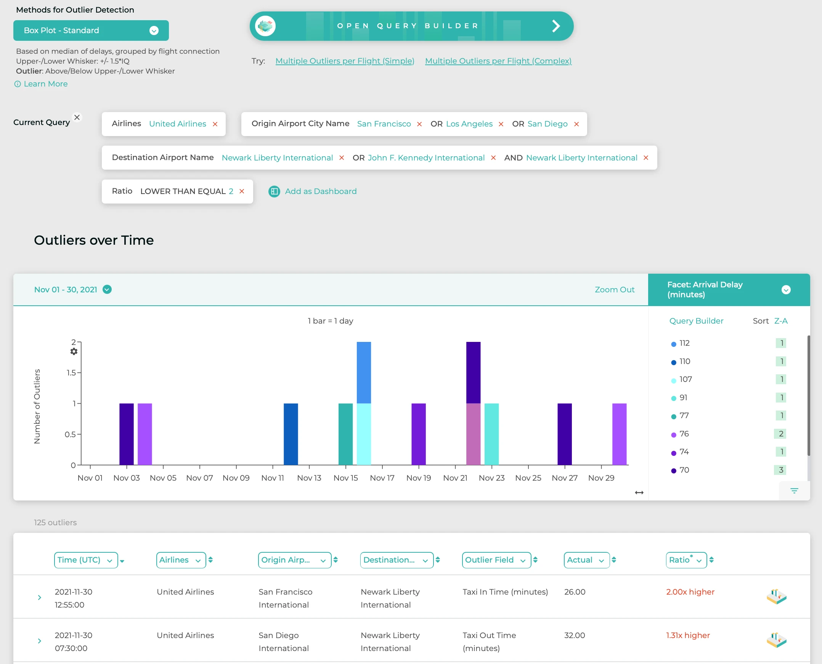Remove the United Airlines filter
822x664 pixels.
pos(215,124)
